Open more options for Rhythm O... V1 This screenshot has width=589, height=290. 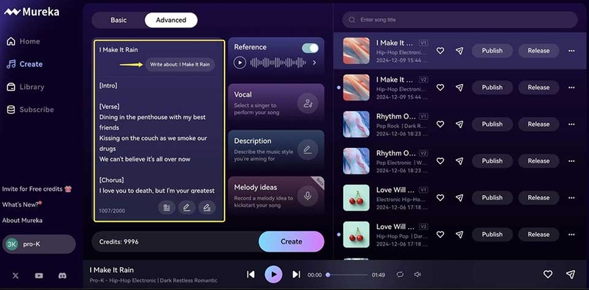pyautogui.click(x=571, y=124)
